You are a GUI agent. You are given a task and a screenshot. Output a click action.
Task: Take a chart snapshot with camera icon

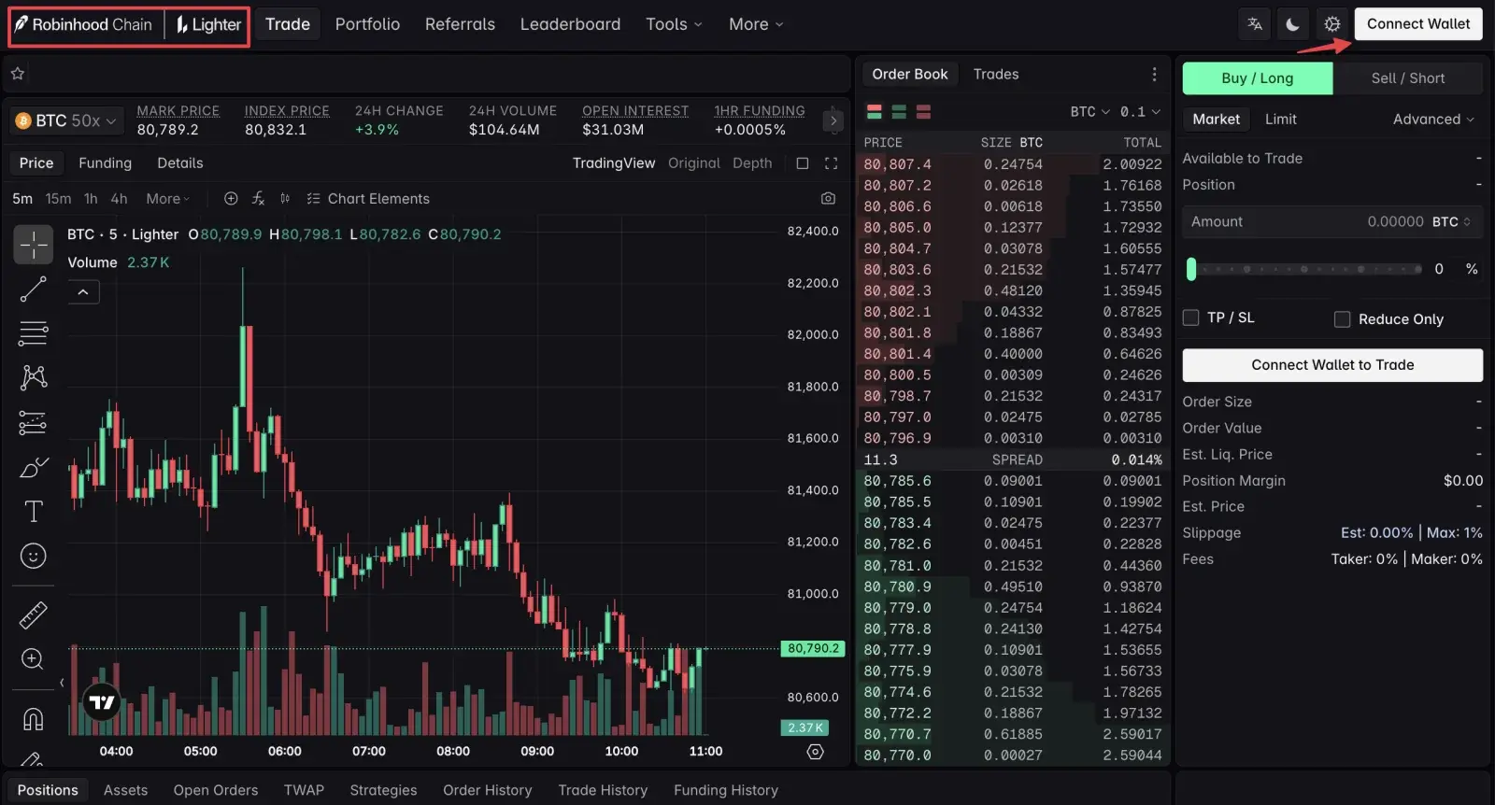point(828,199)
